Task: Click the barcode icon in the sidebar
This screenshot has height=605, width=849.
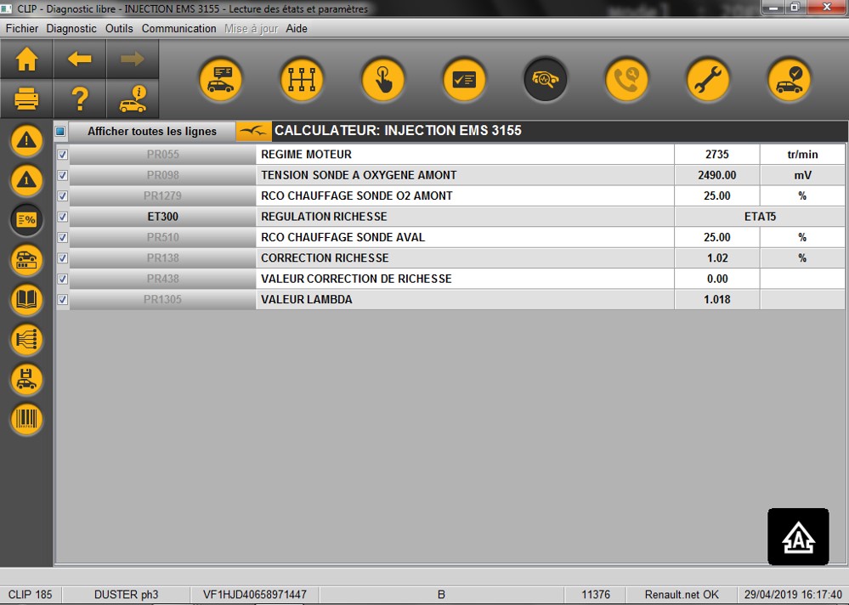Action: point(26,420)
